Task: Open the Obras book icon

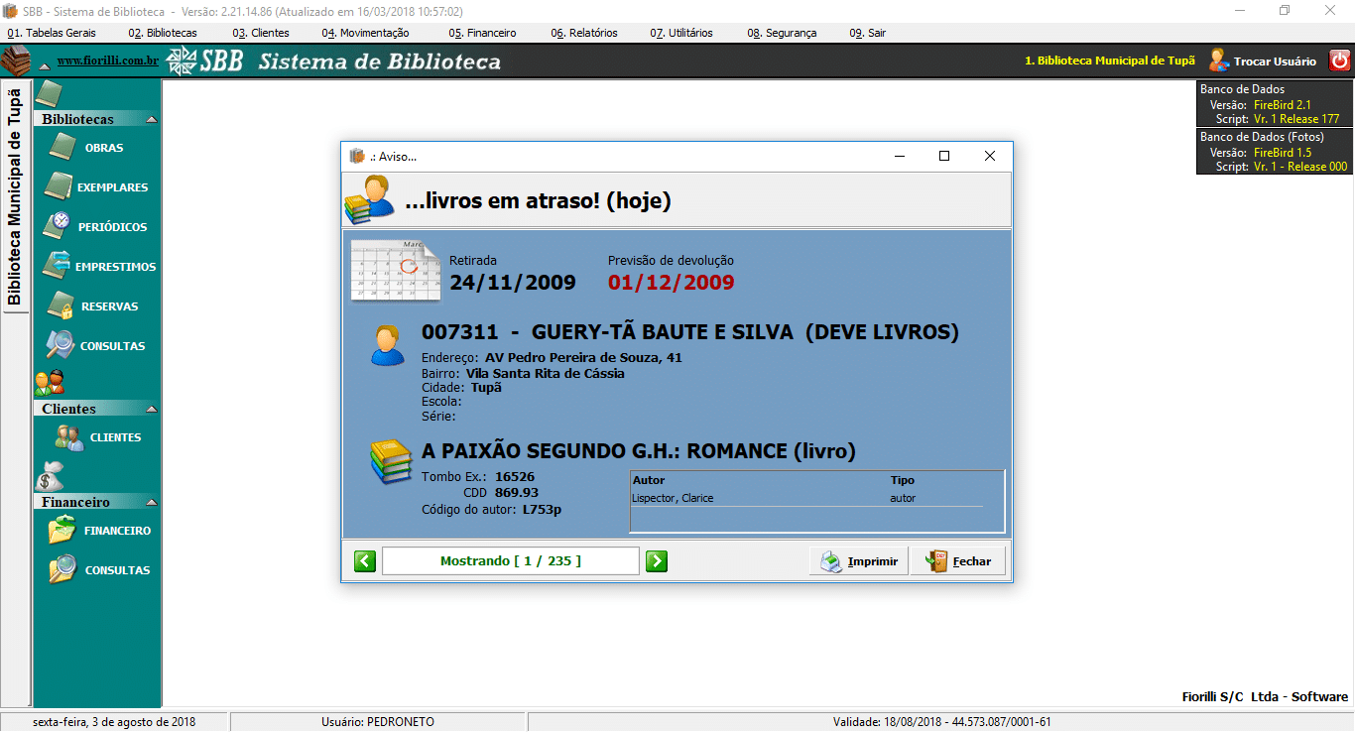Action: pyautogui.click(x=62, y=148)
